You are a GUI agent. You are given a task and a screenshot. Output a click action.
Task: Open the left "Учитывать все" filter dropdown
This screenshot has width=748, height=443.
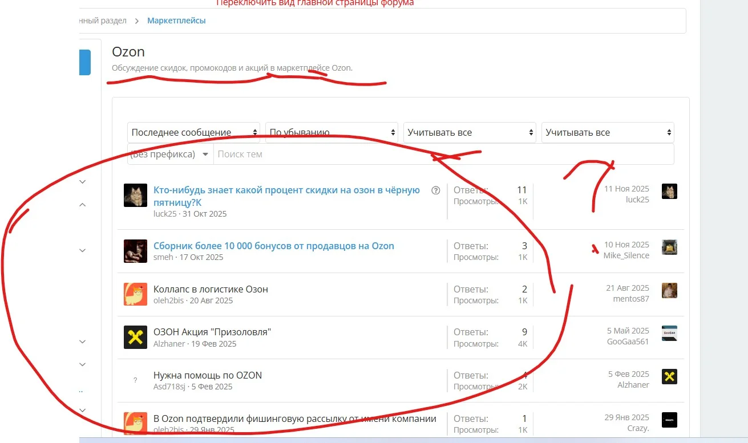[x=470, y=132]
